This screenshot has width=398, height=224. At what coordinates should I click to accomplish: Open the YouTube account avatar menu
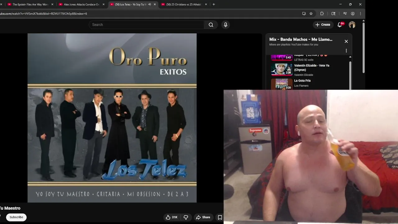coord(352,25)
